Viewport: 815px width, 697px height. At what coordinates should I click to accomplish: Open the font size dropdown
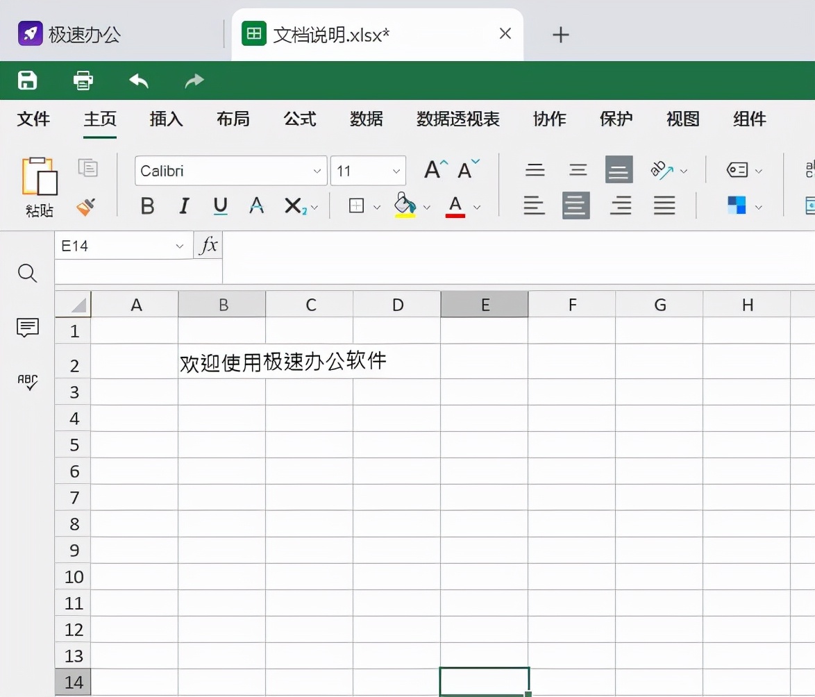click(x=395, y=170)
